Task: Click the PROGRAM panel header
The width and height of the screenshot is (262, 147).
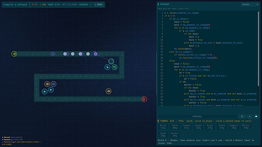Action: 165,4
